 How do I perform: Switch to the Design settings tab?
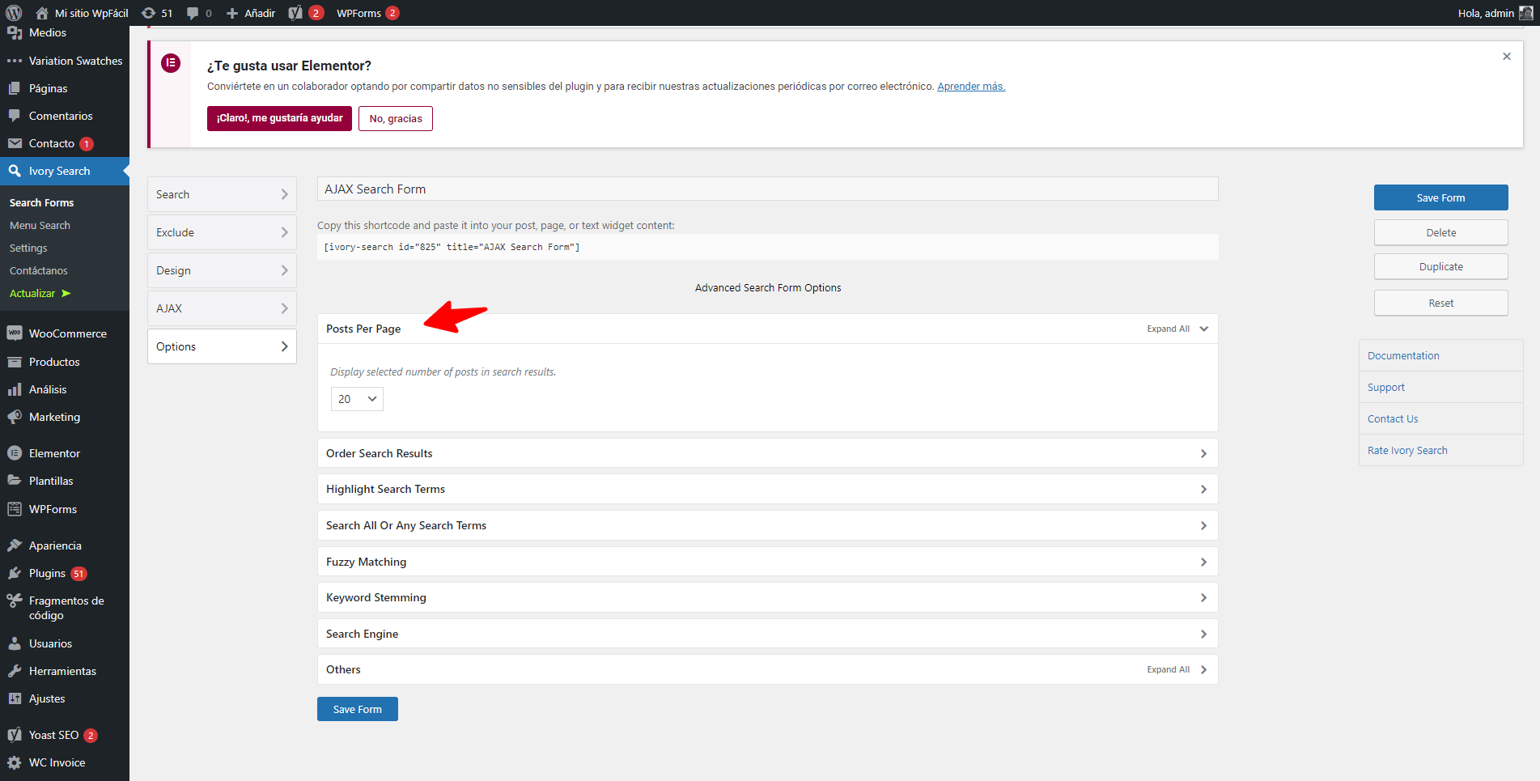click(x=222, y=270)
